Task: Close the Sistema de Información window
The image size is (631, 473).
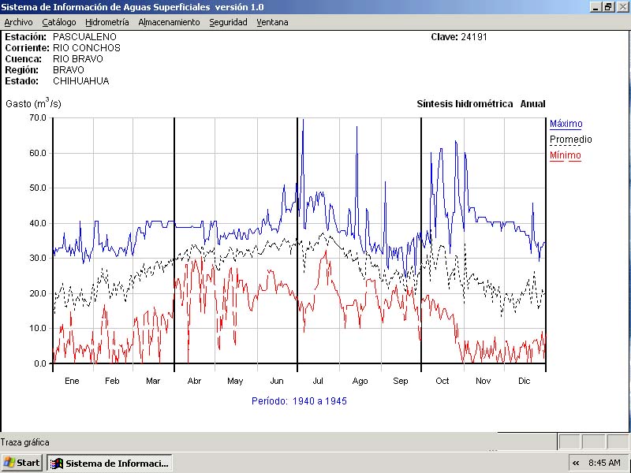Action: 622,6
